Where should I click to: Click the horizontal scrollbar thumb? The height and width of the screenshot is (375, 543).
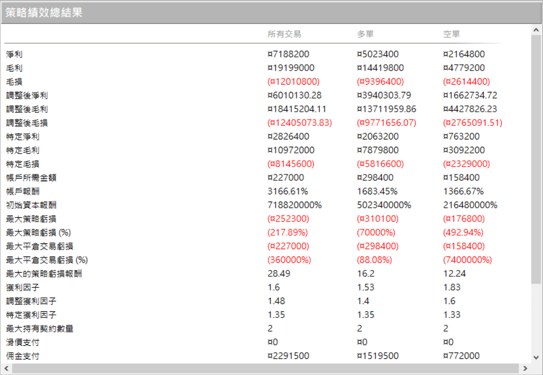tap(265, 368)
